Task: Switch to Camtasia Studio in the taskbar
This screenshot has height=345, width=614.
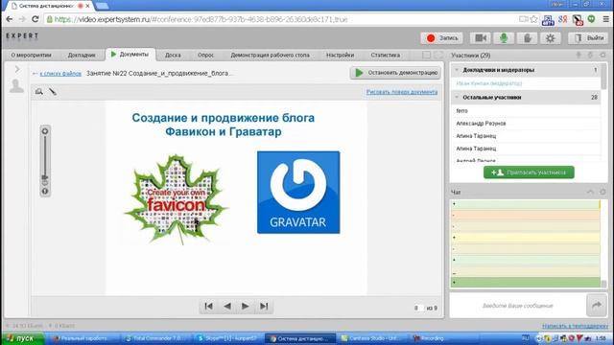Action: click(370, 338)
